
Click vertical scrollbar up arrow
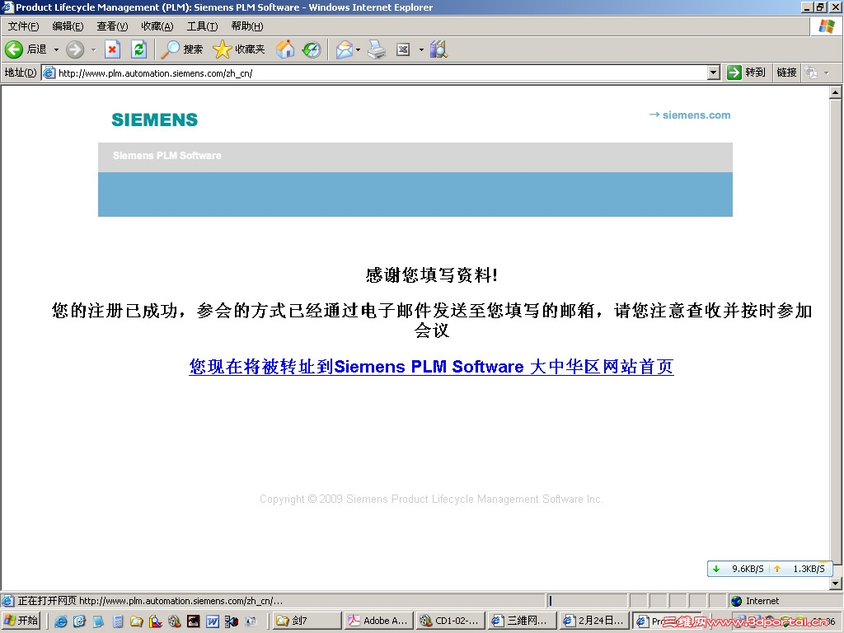tap(835, 92)
